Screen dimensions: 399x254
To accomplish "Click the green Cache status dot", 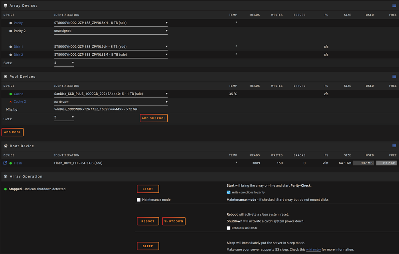I will [10, 94].
